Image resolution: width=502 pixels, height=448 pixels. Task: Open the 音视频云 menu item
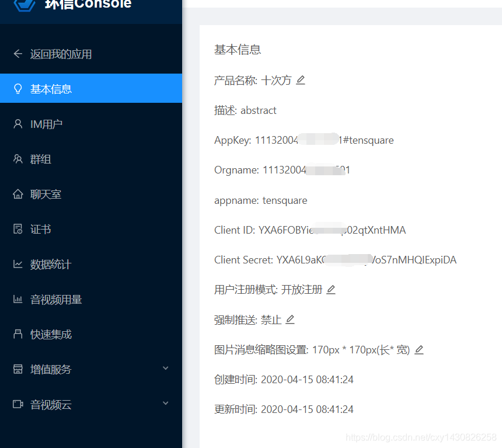[x=91, y=404]
